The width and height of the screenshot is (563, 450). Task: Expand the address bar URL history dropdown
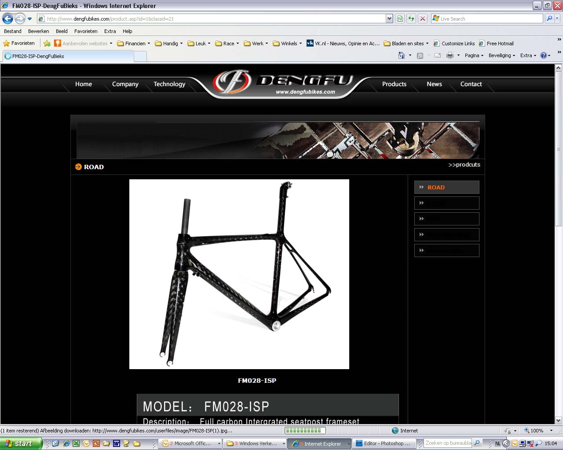tap(389, 18)
